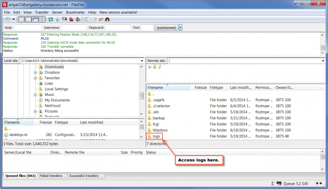This screenshot has height=189, width=328.
Task: Select the .cl.selector folder row
Action: pos(236,106)
